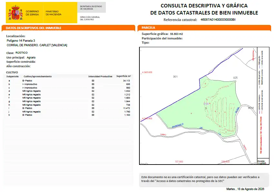Click 'NR Agrios regadío' in subparcela e row
The height and width of the screenshot is (192, 274).
pyautogui.click(x=31, y=94)
